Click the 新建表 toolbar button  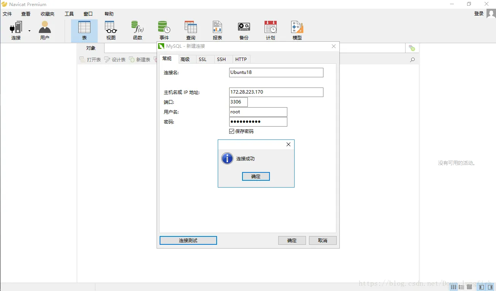[x=139, y=59]
